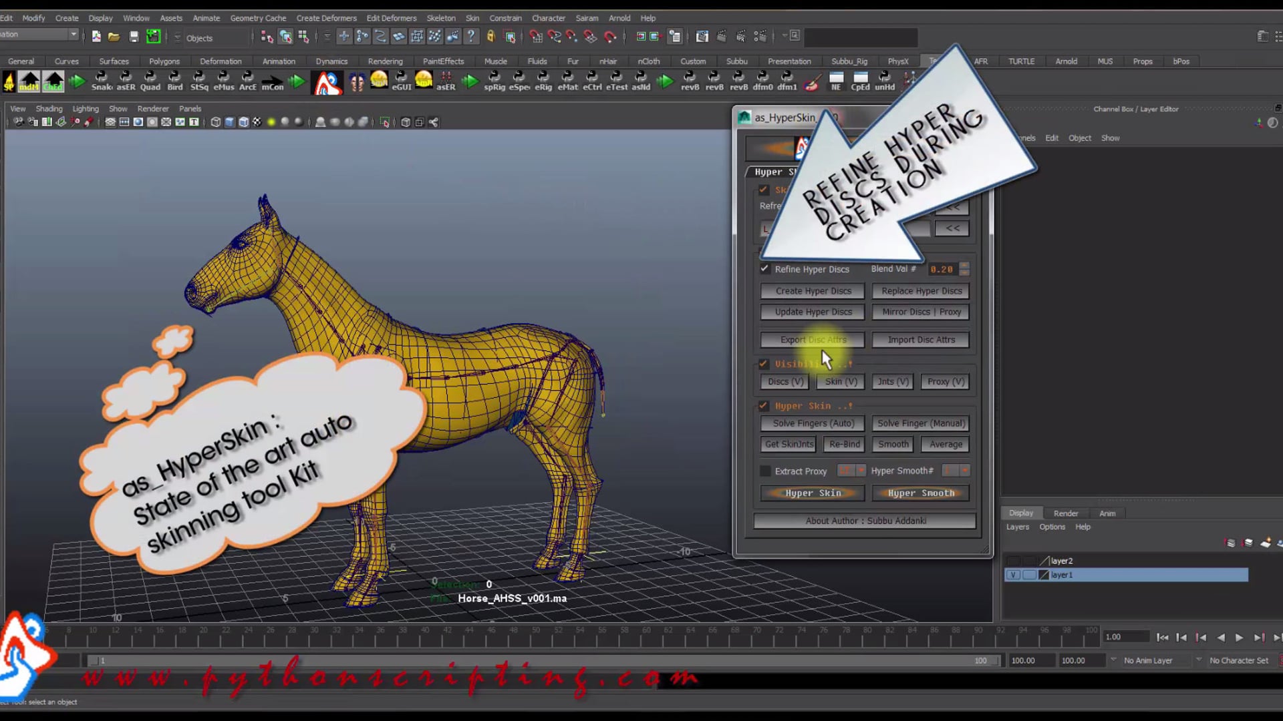Click the eGUI icon on the shelf
The height and width of the screenshot is (721, 1283).
click(402, 80)
